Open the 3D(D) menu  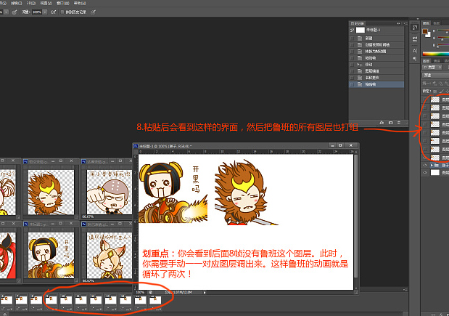pyautogui.click(x=31, y=3)
